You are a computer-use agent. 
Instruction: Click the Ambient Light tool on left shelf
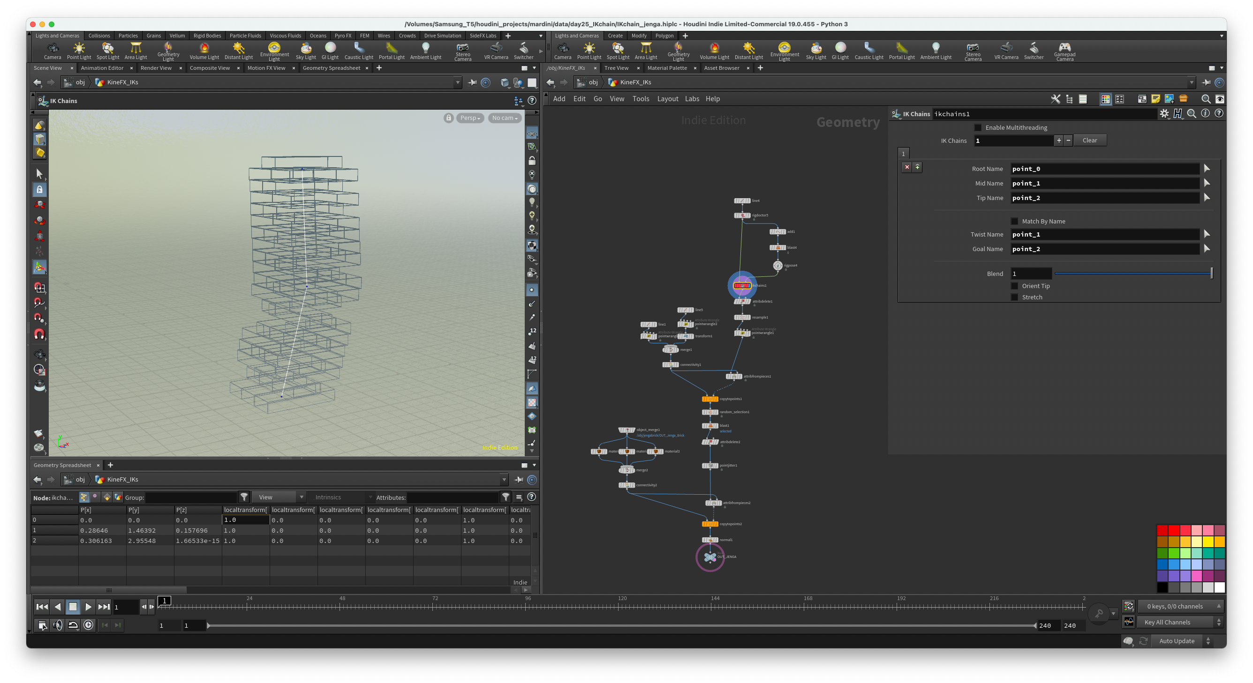[x=426, y=51]
